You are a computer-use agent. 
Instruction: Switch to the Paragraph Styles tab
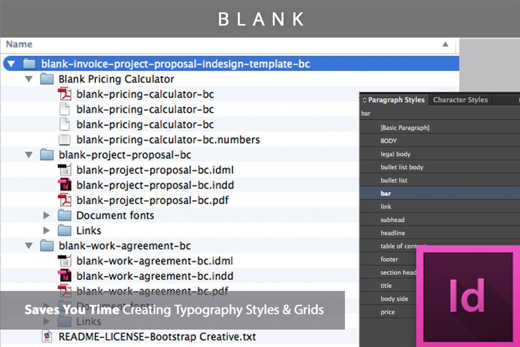coord(394,100)
